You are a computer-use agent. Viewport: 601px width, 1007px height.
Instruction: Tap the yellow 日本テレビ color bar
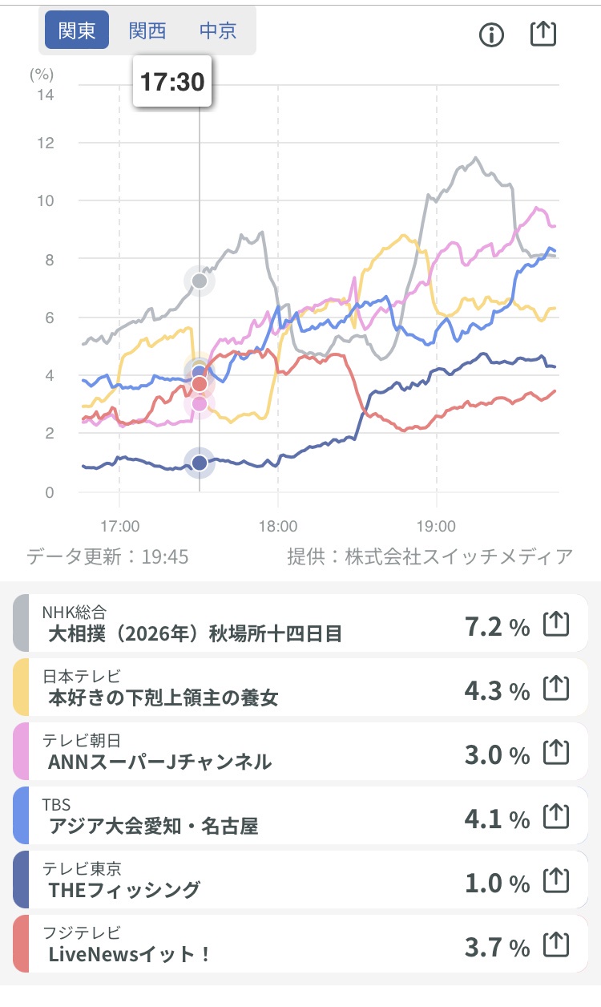click(21, 687)
